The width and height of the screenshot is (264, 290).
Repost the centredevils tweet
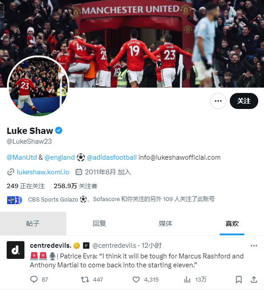pyautogui.click(x=85, y=279)
